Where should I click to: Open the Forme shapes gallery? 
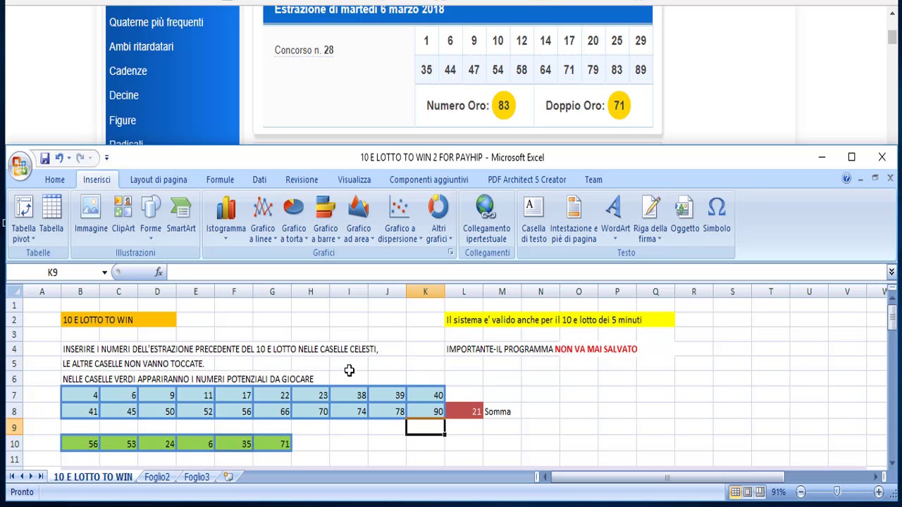pyautogui.click(x=151, y=219)
